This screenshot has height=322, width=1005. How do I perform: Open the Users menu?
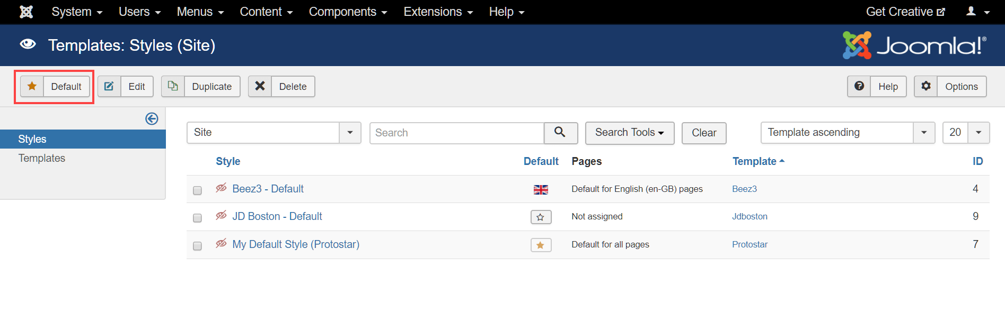pyautogui.click(x=139, y=12)
